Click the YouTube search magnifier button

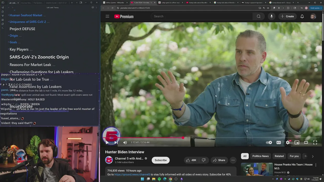[258, 16]
